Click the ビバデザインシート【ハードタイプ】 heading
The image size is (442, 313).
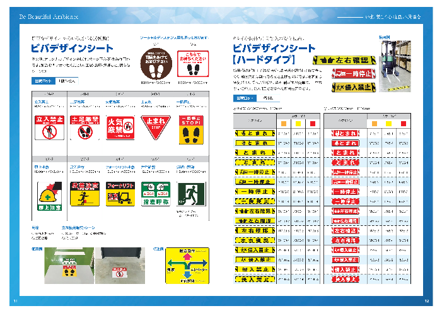click(273, 54)
